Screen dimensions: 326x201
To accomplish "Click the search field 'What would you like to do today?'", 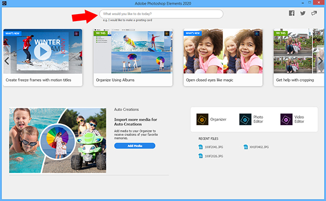I will click(161, 14).
